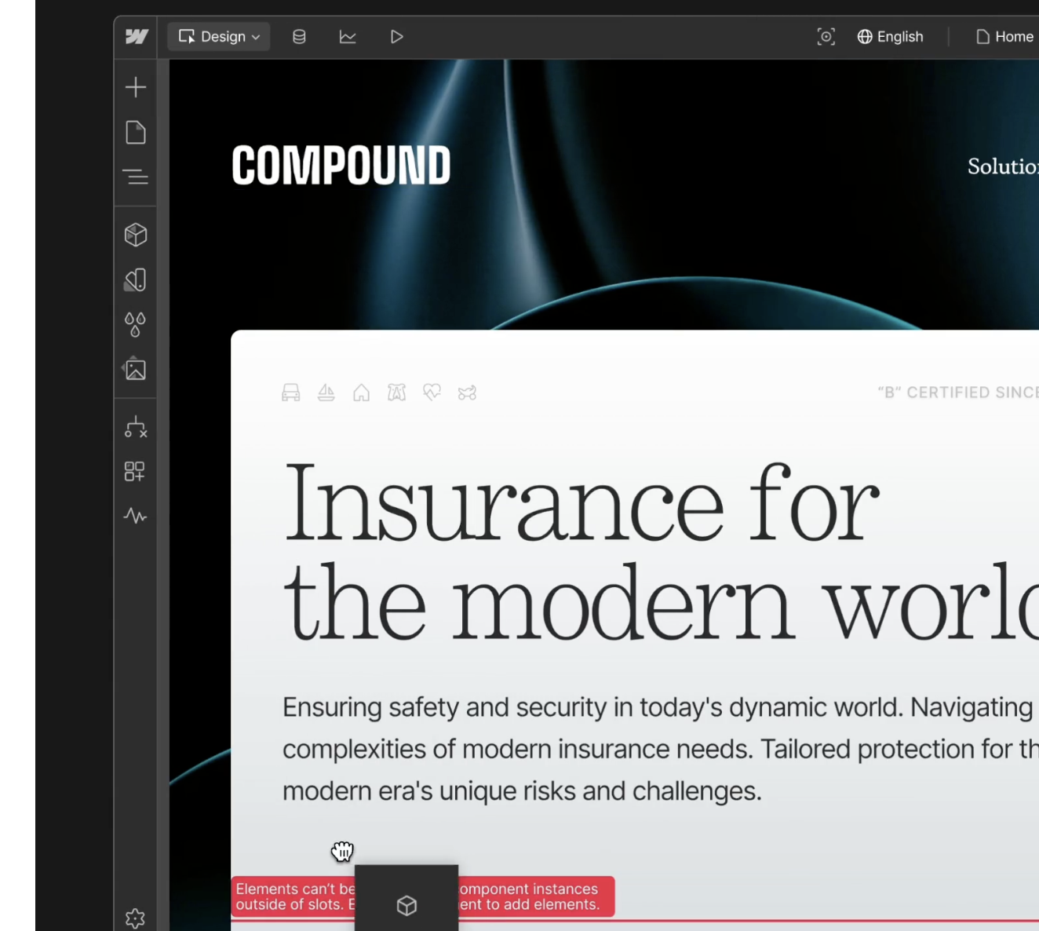The width and height of the screenshot is (1039, 931).
Task: Open the Home page selector
Action: [x=1005, y=37]
